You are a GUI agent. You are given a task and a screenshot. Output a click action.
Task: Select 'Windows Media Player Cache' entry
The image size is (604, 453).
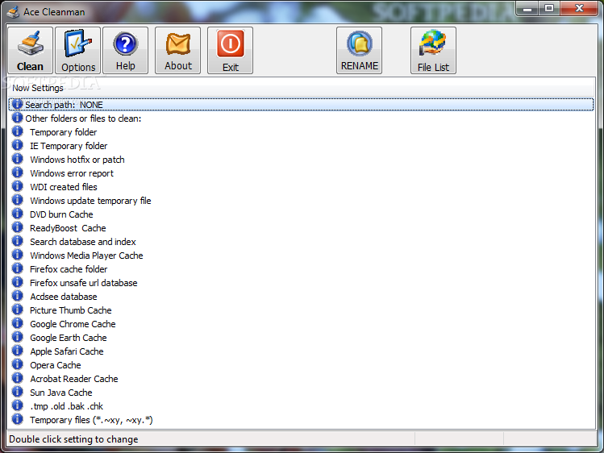pyautogui.click(x=86, y=256)
